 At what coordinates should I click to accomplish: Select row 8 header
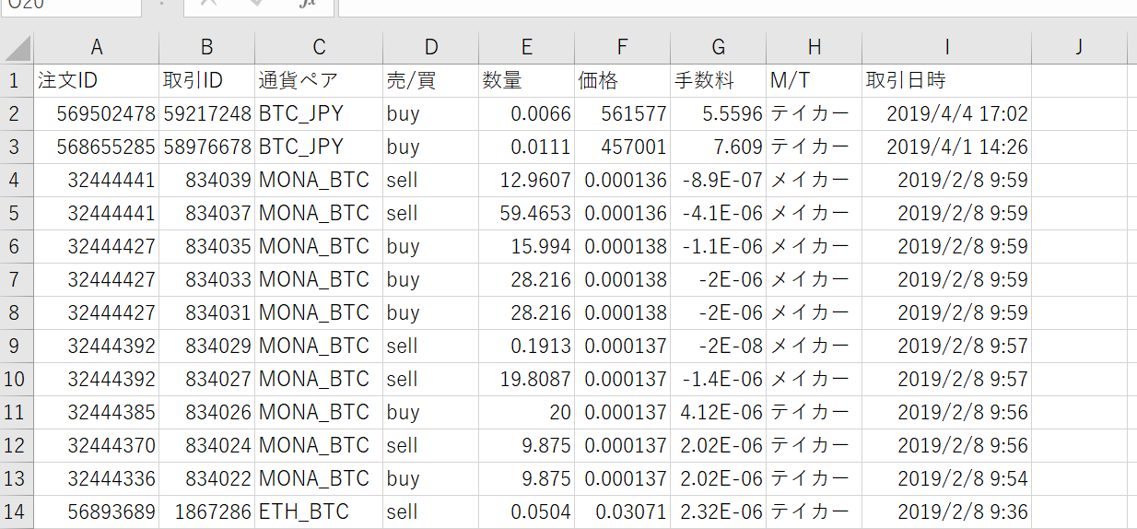[x=16, y=313]
